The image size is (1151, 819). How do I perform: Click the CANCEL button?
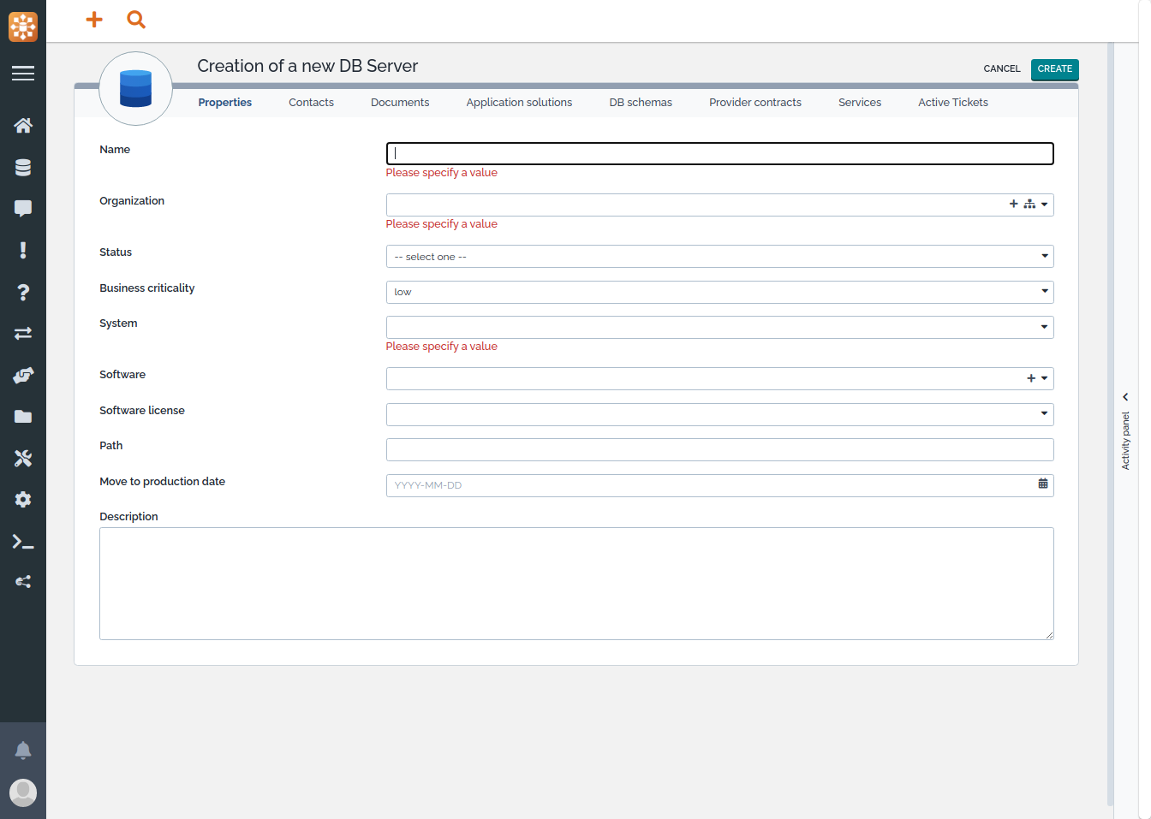click(1001, 69)
